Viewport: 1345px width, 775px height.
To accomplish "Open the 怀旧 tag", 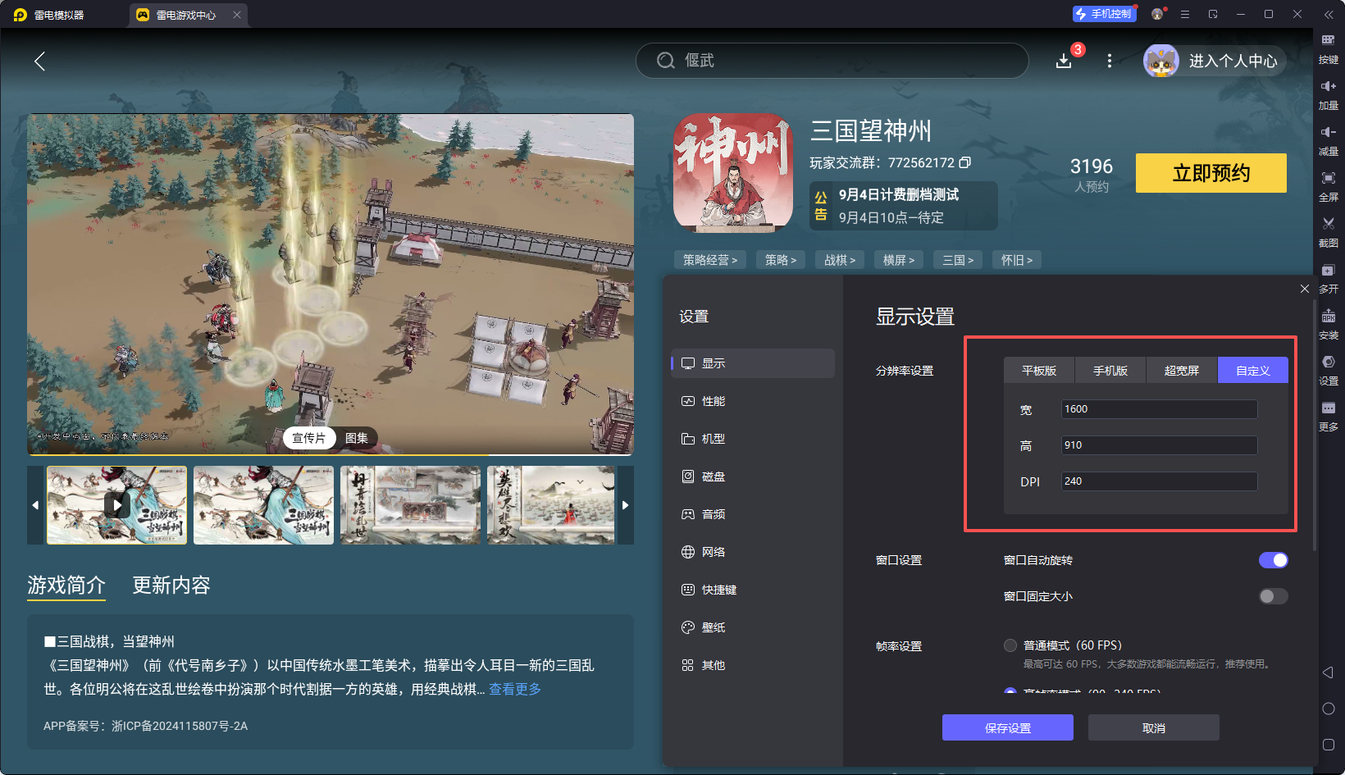I will pyautogui.click(x=1017, y=260).
